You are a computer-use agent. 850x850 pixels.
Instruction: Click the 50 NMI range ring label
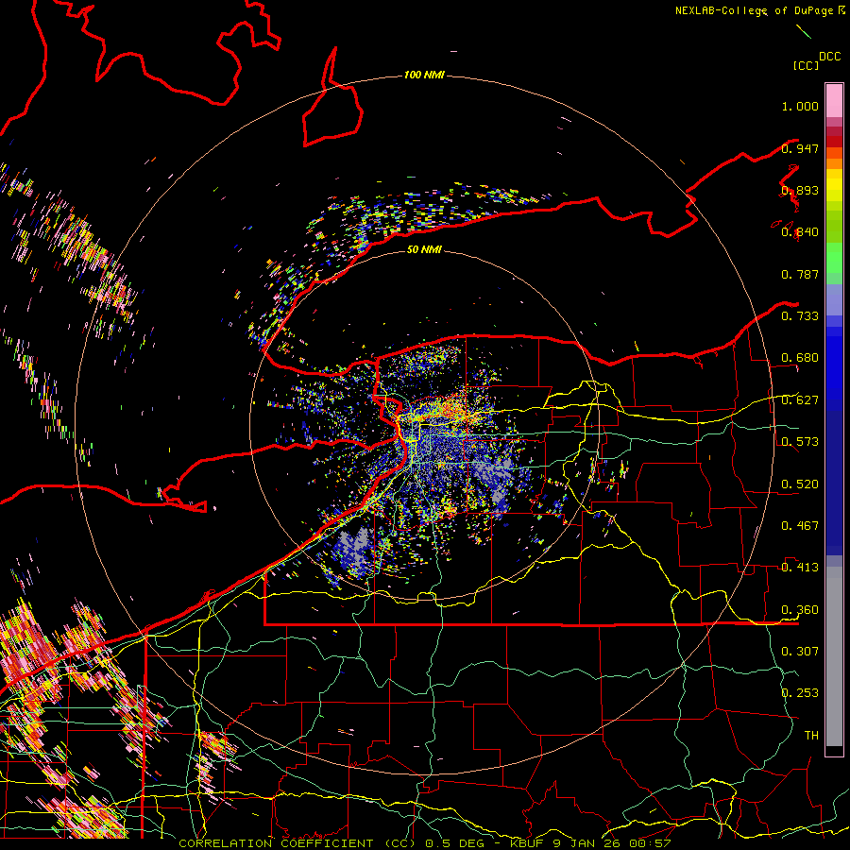(x=424, y=249)
